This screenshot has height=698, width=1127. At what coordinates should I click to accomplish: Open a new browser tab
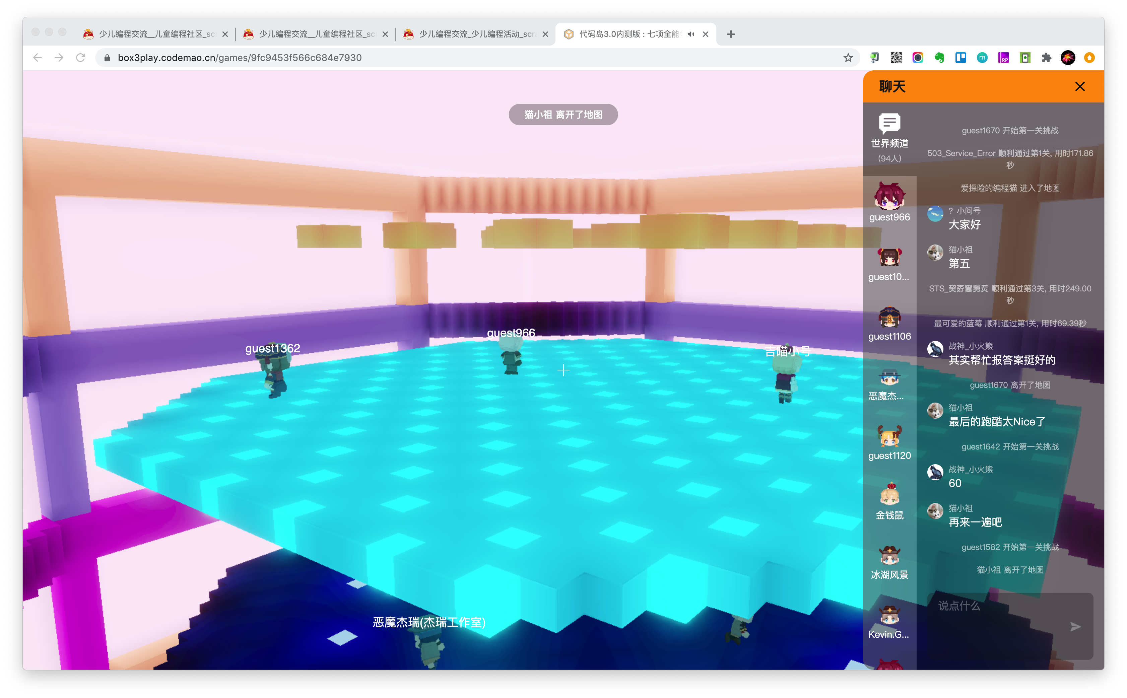pos(730,34)
